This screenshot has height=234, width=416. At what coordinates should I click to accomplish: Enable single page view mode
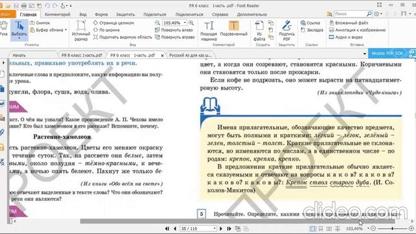tap(313, 228)
